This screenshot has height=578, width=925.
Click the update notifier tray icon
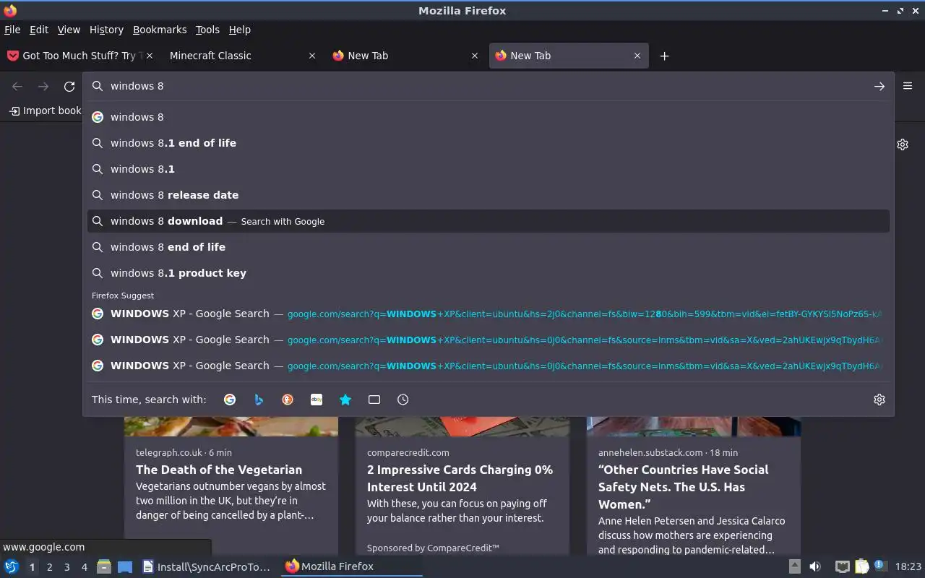coord(880,566)
